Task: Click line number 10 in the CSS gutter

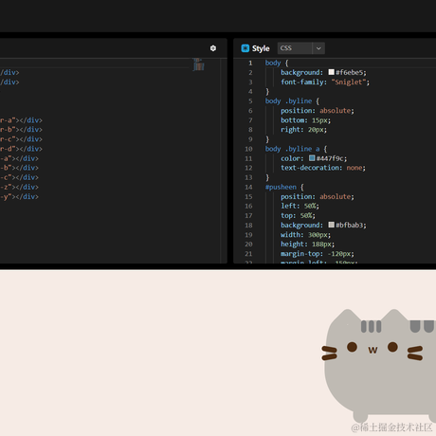Action: click(248, 149)
